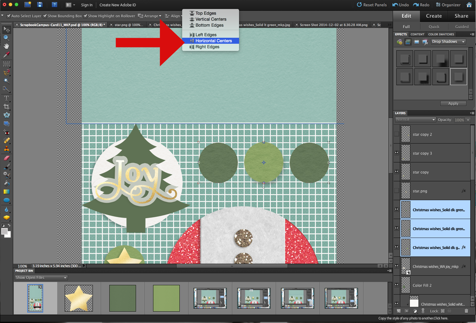This screenshot has height=323, width=476.
Task: Choose Right Edges from Align menu
Action: [211, 47]
